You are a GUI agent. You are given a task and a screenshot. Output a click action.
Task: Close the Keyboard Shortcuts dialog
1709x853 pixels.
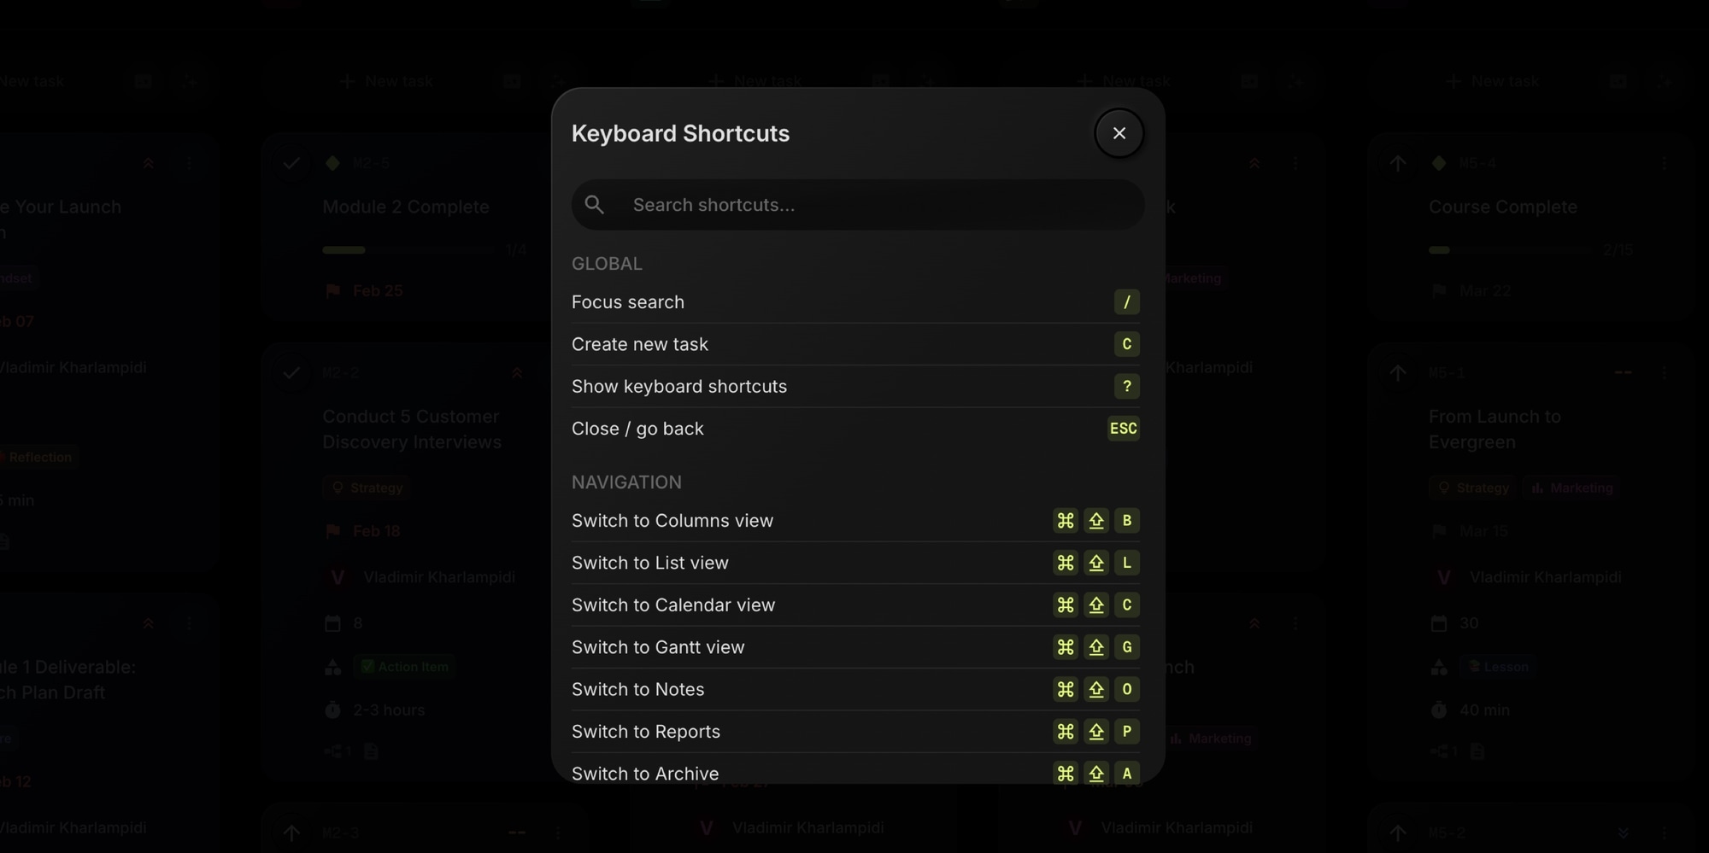pyautogui.click(x=1119, y=133)
